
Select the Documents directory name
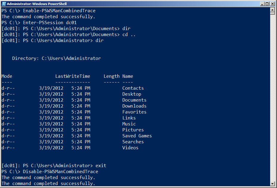(x=134, y=100)
